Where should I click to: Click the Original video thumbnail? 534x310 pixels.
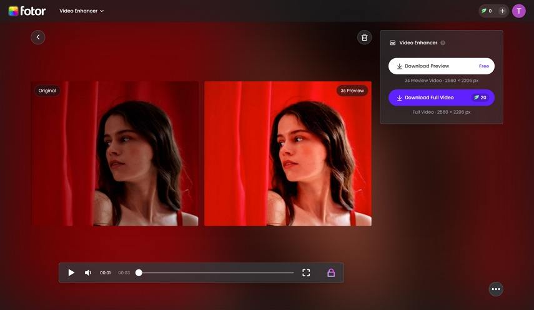(x=115, y=153)
